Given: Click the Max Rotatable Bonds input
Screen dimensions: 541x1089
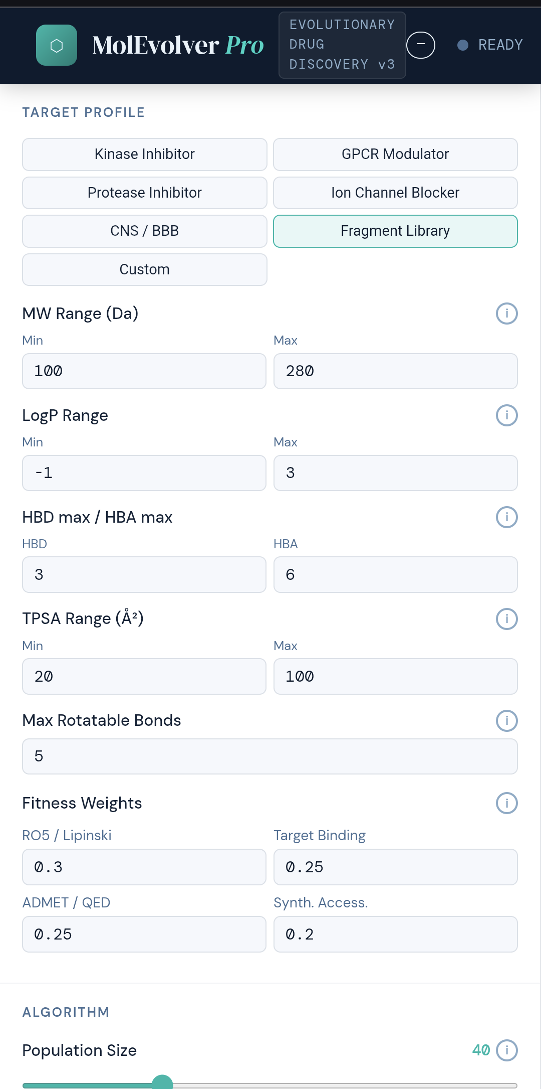Looking at the screenshot, I should click(269, 756).
